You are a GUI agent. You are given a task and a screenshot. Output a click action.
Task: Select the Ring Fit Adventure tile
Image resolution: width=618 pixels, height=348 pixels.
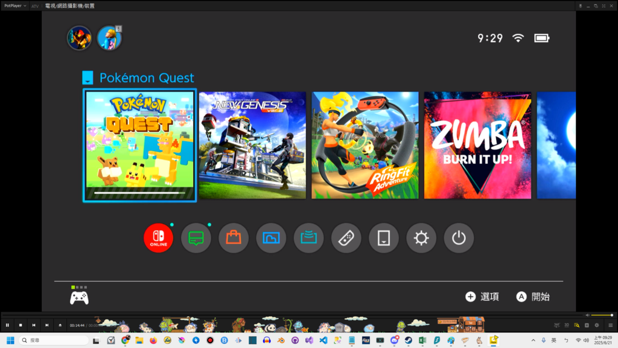[365, 145]
